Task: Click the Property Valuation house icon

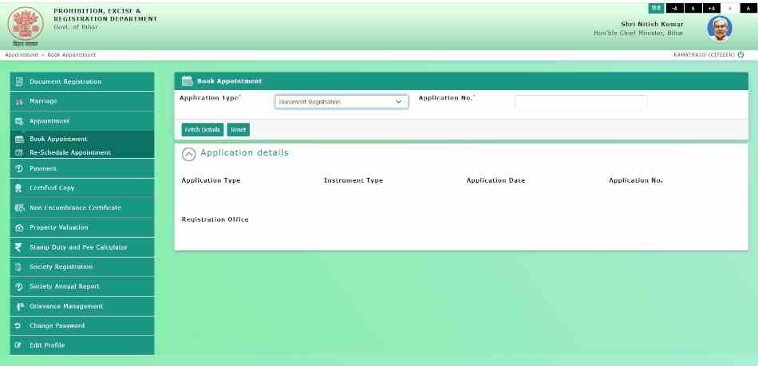Action: click(19, 227)
